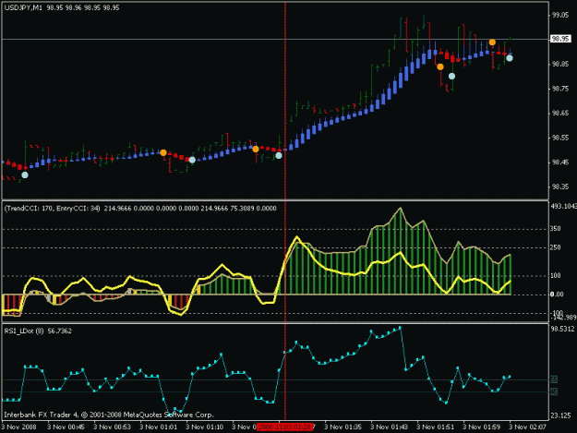The height and width of the screenshot is (433, 577).
Task: Click the 250 level label on CCI scale
Action: click(x=556, y=247)
